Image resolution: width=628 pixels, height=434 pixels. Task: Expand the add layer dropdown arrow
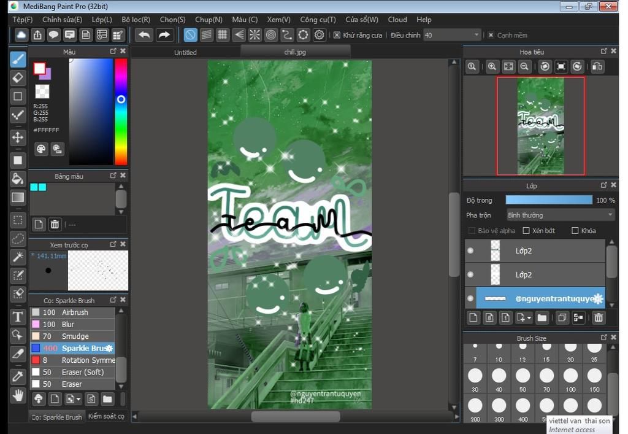529,318
